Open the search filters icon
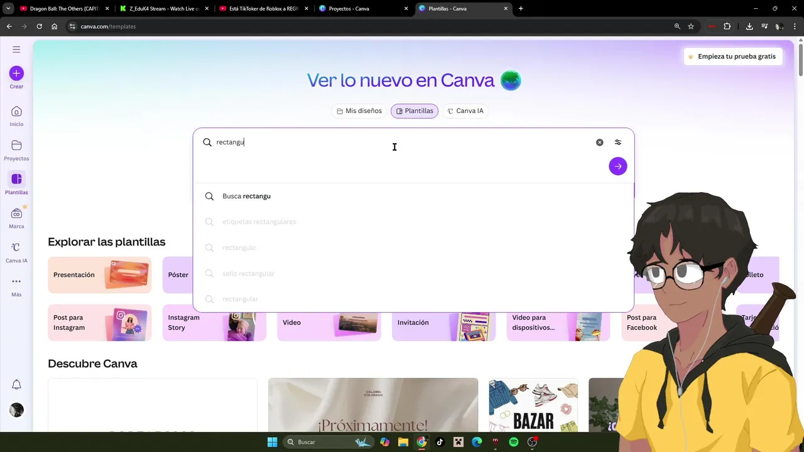 pyautogui.click(x=618, y=143)
